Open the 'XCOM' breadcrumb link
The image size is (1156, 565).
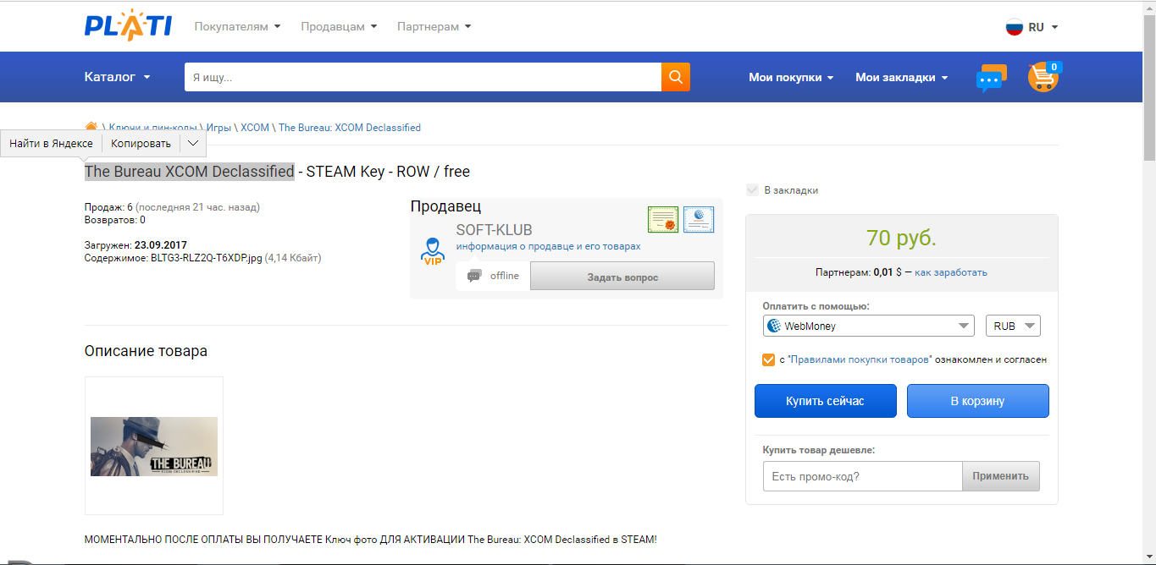click(255, 128)
